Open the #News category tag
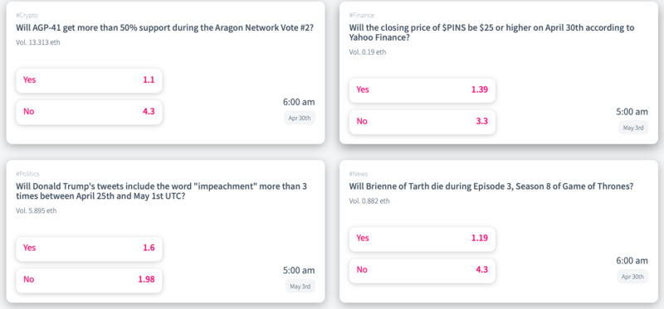This screenshot has width=664, height=309. (x=359, y=174)
